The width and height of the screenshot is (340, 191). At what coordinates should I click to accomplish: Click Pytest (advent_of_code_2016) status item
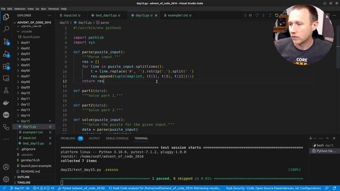81,188
